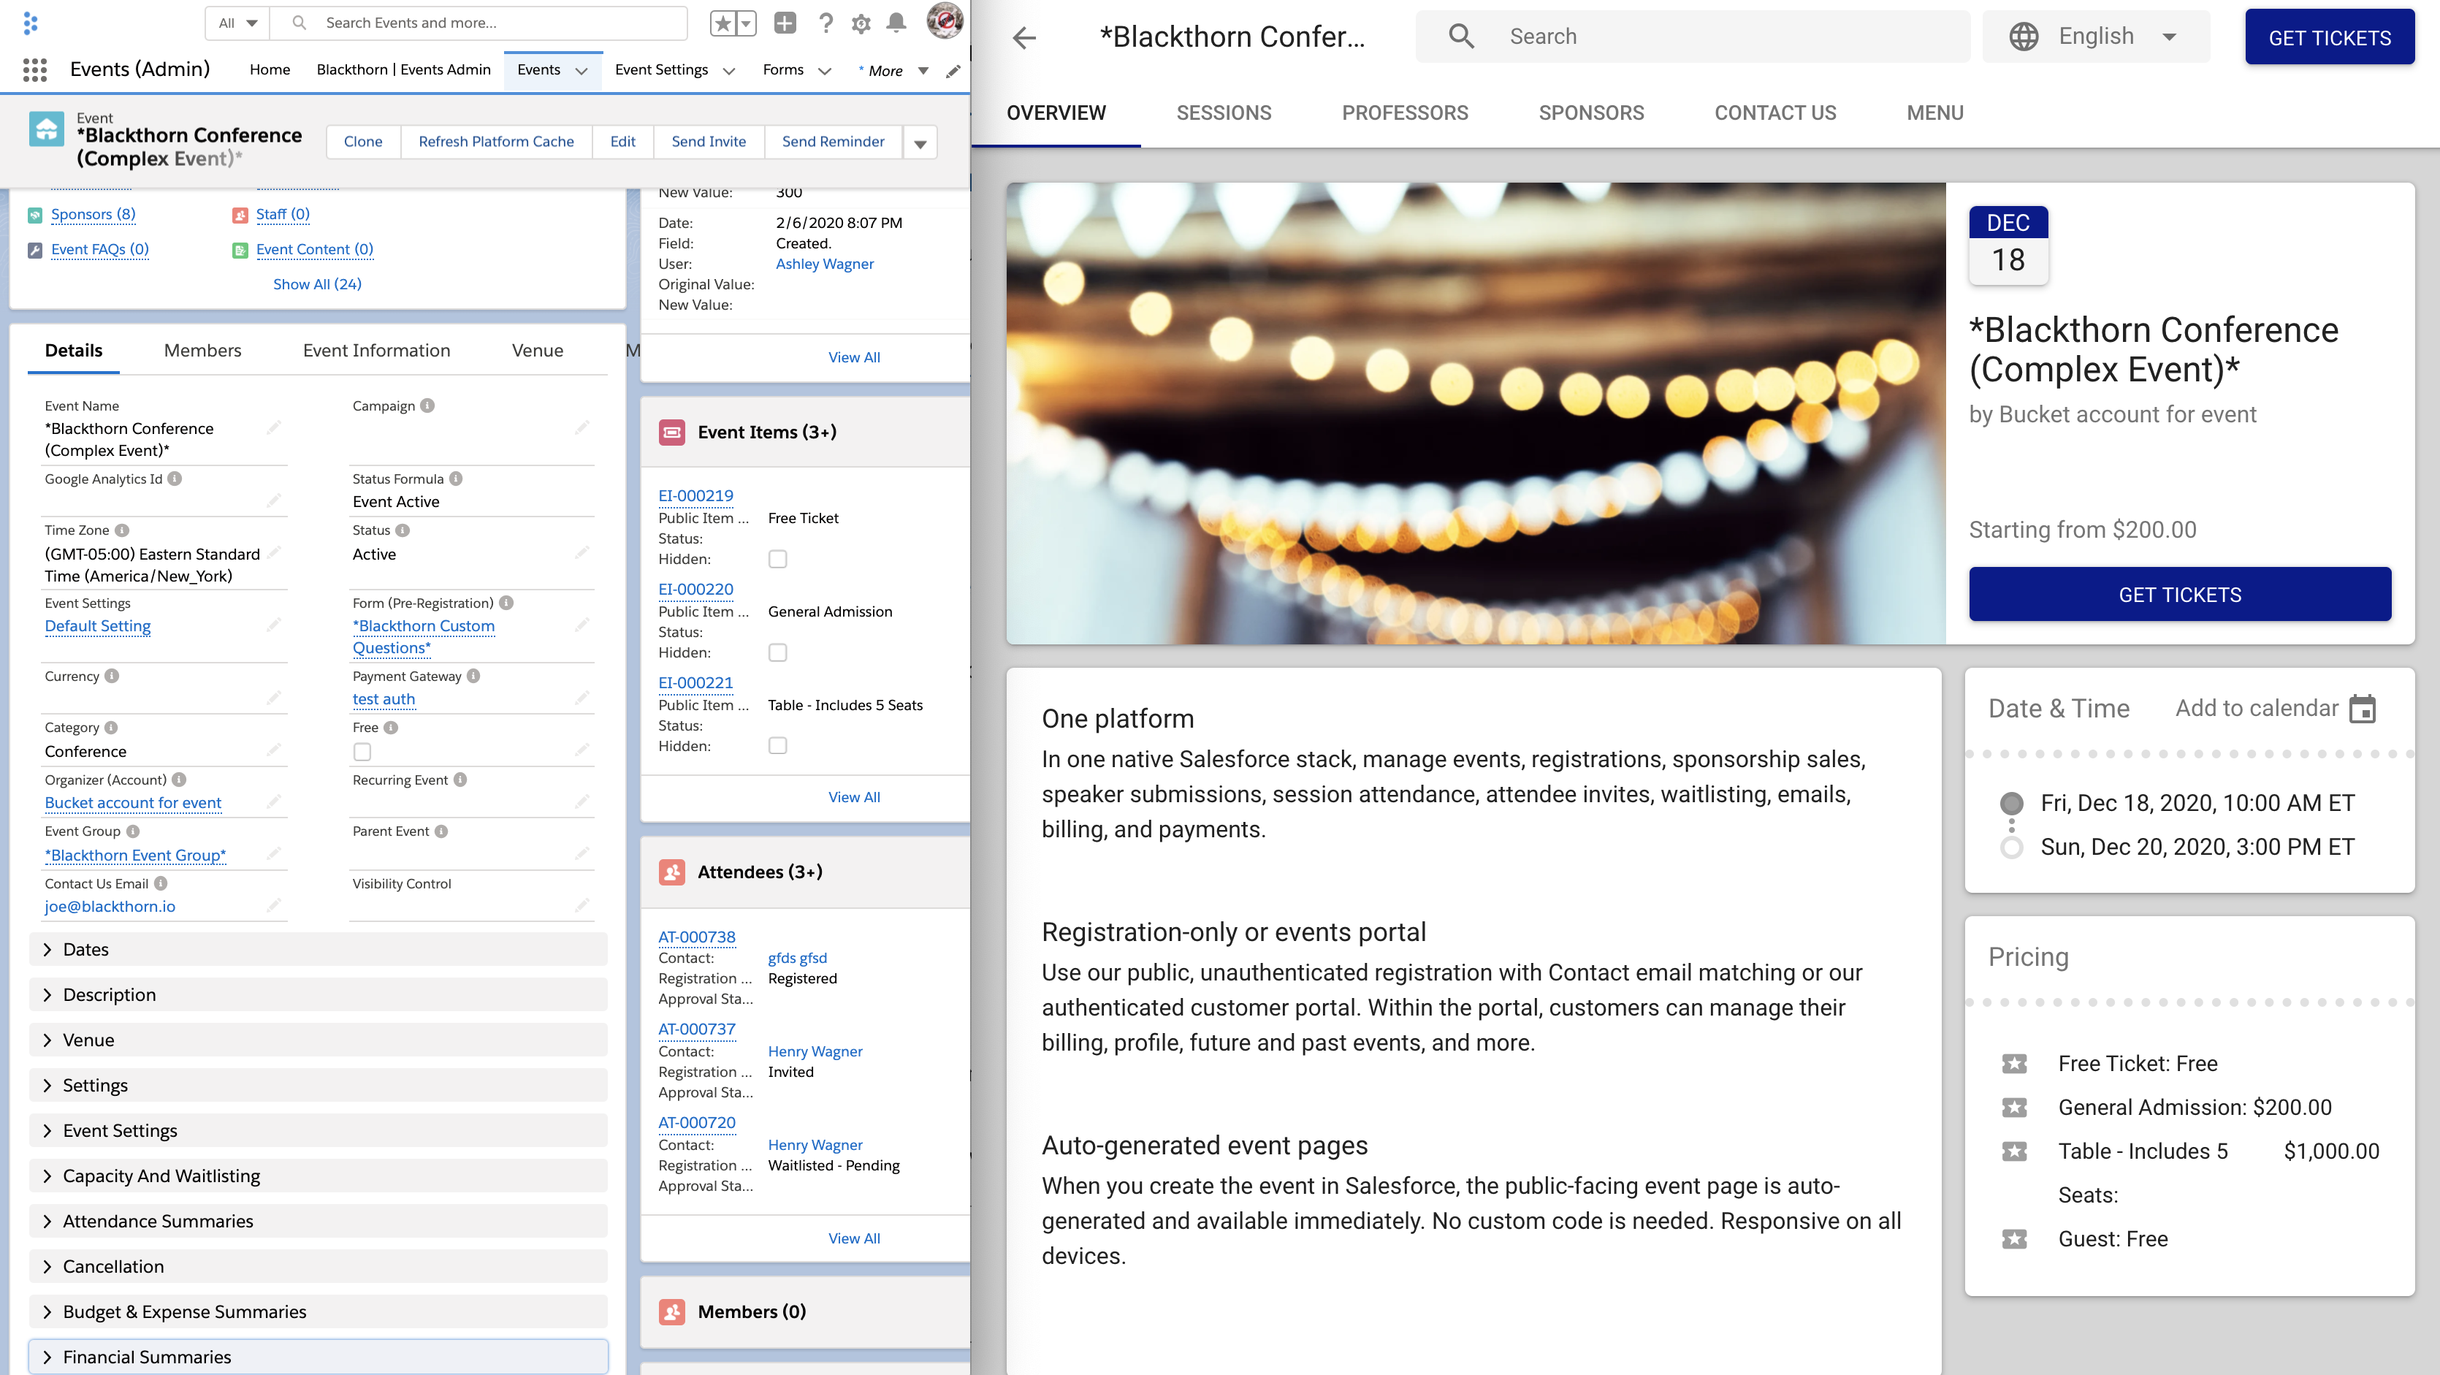
Task: Open the CONTACT US tab
Action: tap(1775, 113)
